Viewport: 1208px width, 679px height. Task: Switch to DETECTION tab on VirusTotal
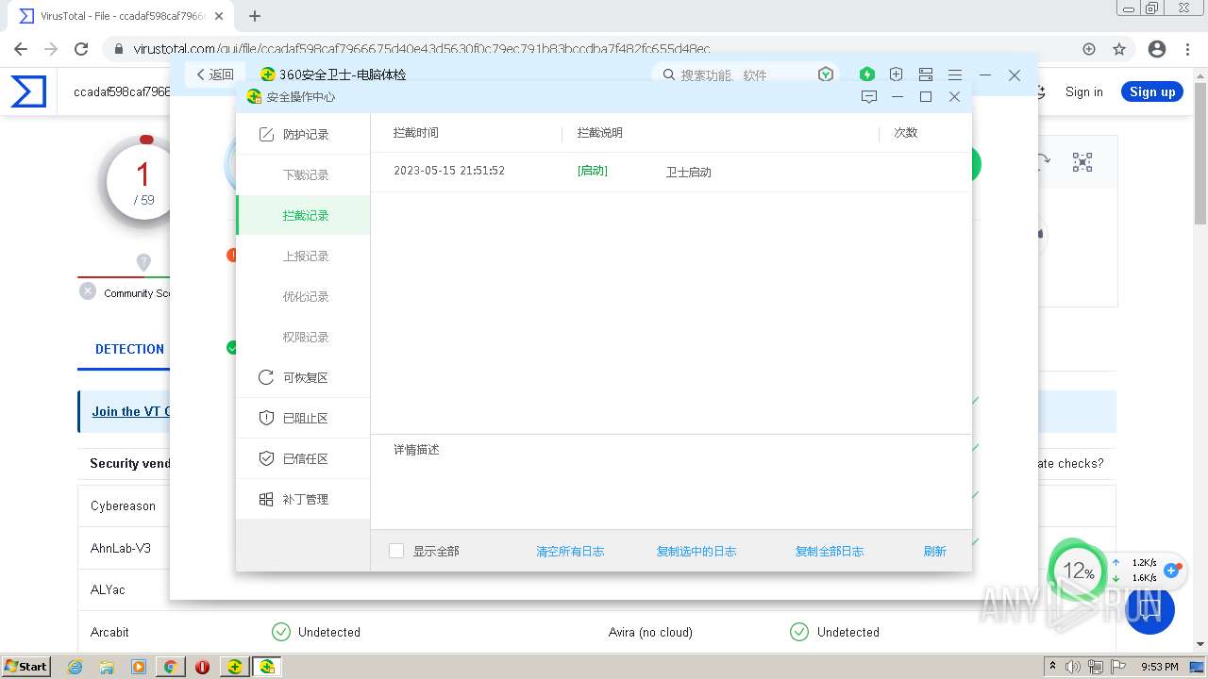pos(129,349)
